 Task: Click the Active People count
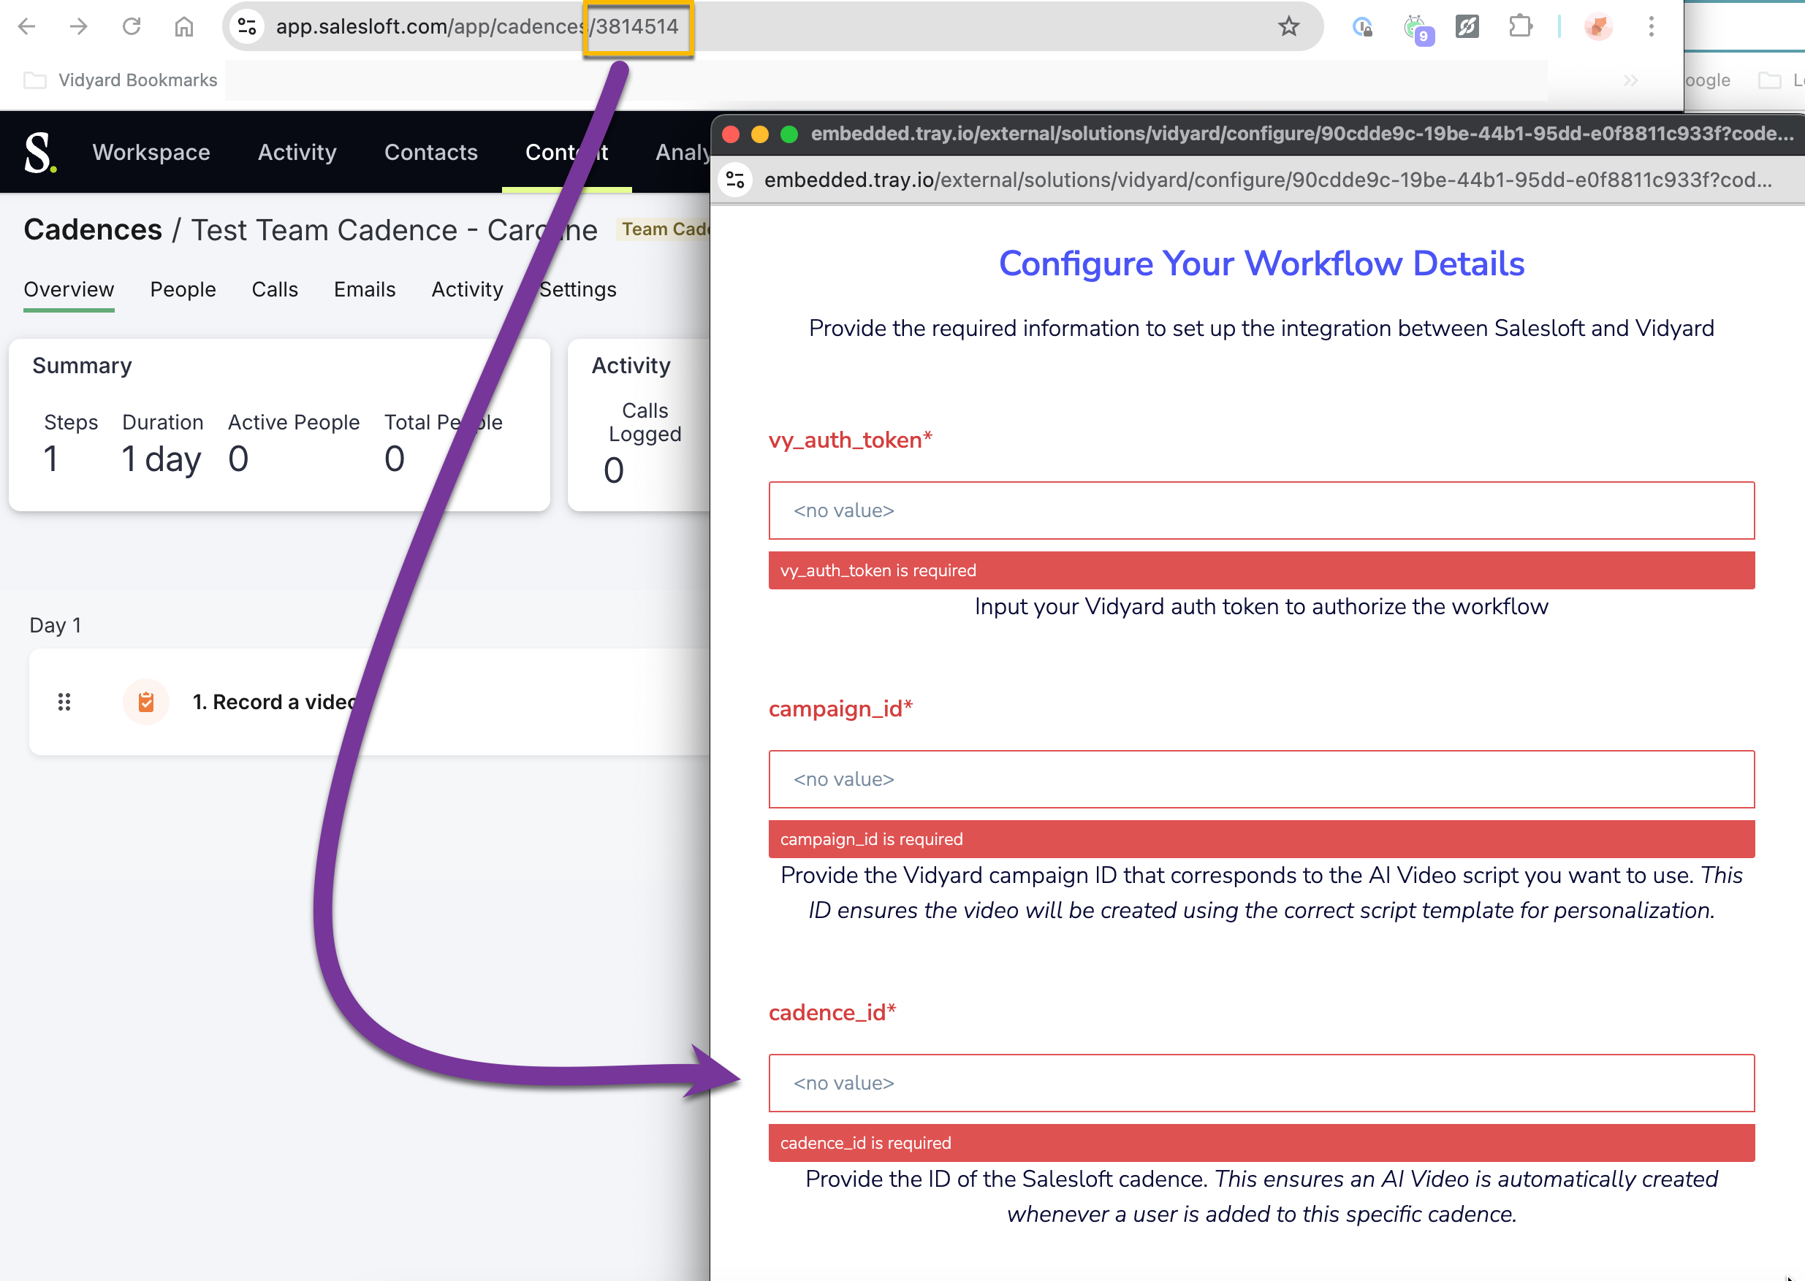click(x=238, y=459)
